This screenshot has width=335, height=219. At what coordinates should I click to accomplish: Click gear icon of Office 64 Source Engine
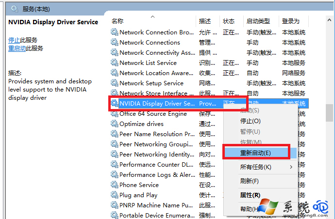tap(114, 114)
